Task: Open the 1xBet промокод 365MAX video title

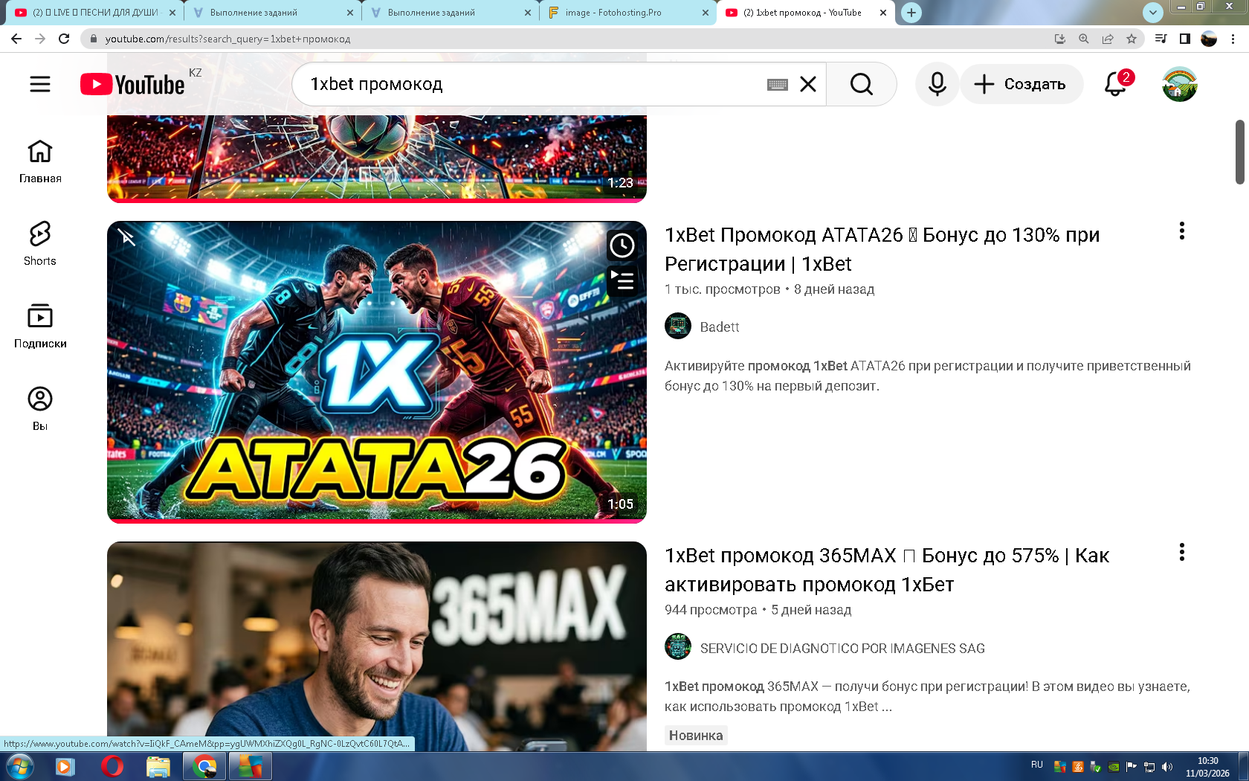Action: (x=887, y=570)
